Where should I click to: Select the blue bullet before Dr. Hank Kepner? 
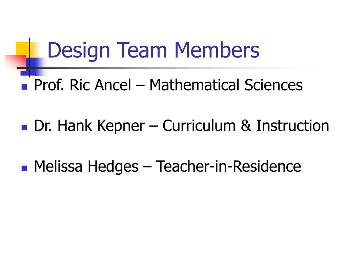click(24, 128)
